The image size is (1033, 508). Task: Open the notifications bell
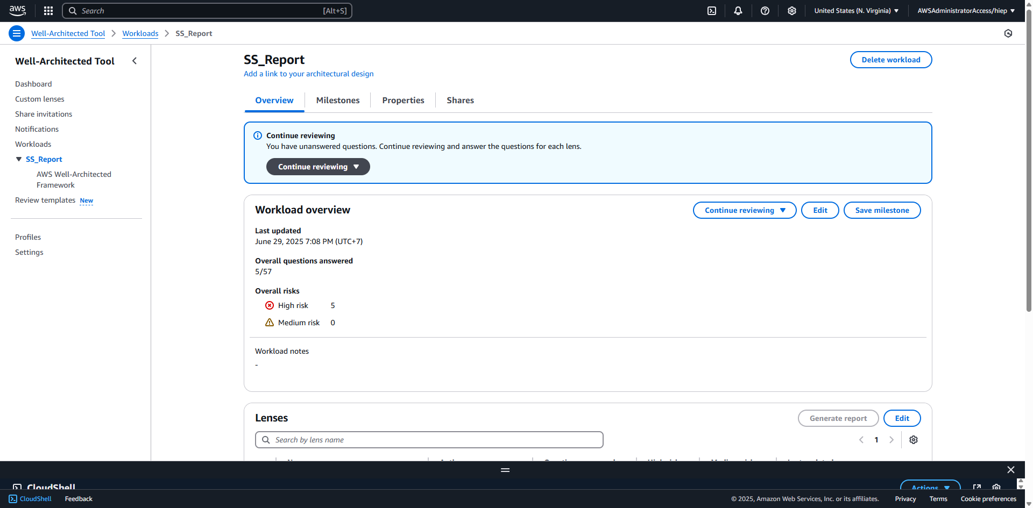coord(738,11)
